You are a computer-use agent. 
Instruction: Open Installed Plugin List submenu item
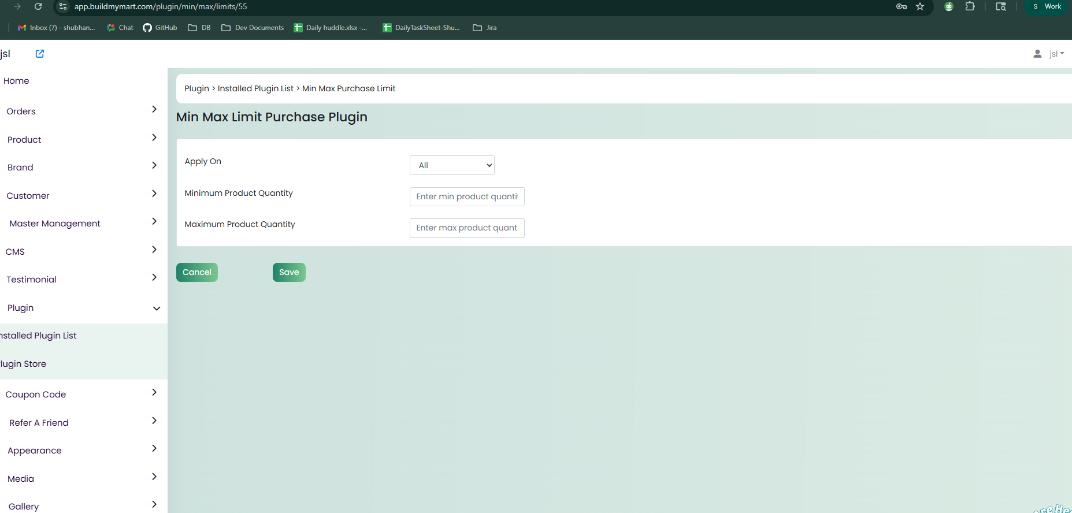click(x=38, y=336)
